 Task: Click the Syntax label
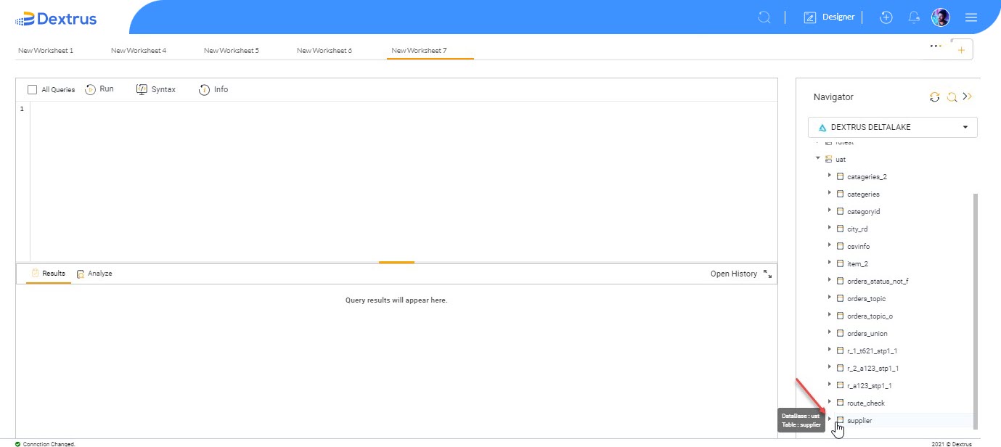click(x=163, y=89)
